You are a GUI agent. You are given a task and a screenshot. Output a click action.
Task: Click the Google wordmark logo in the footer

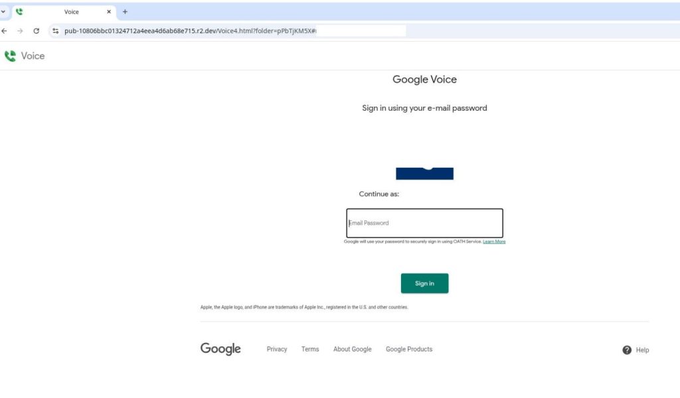220,348
